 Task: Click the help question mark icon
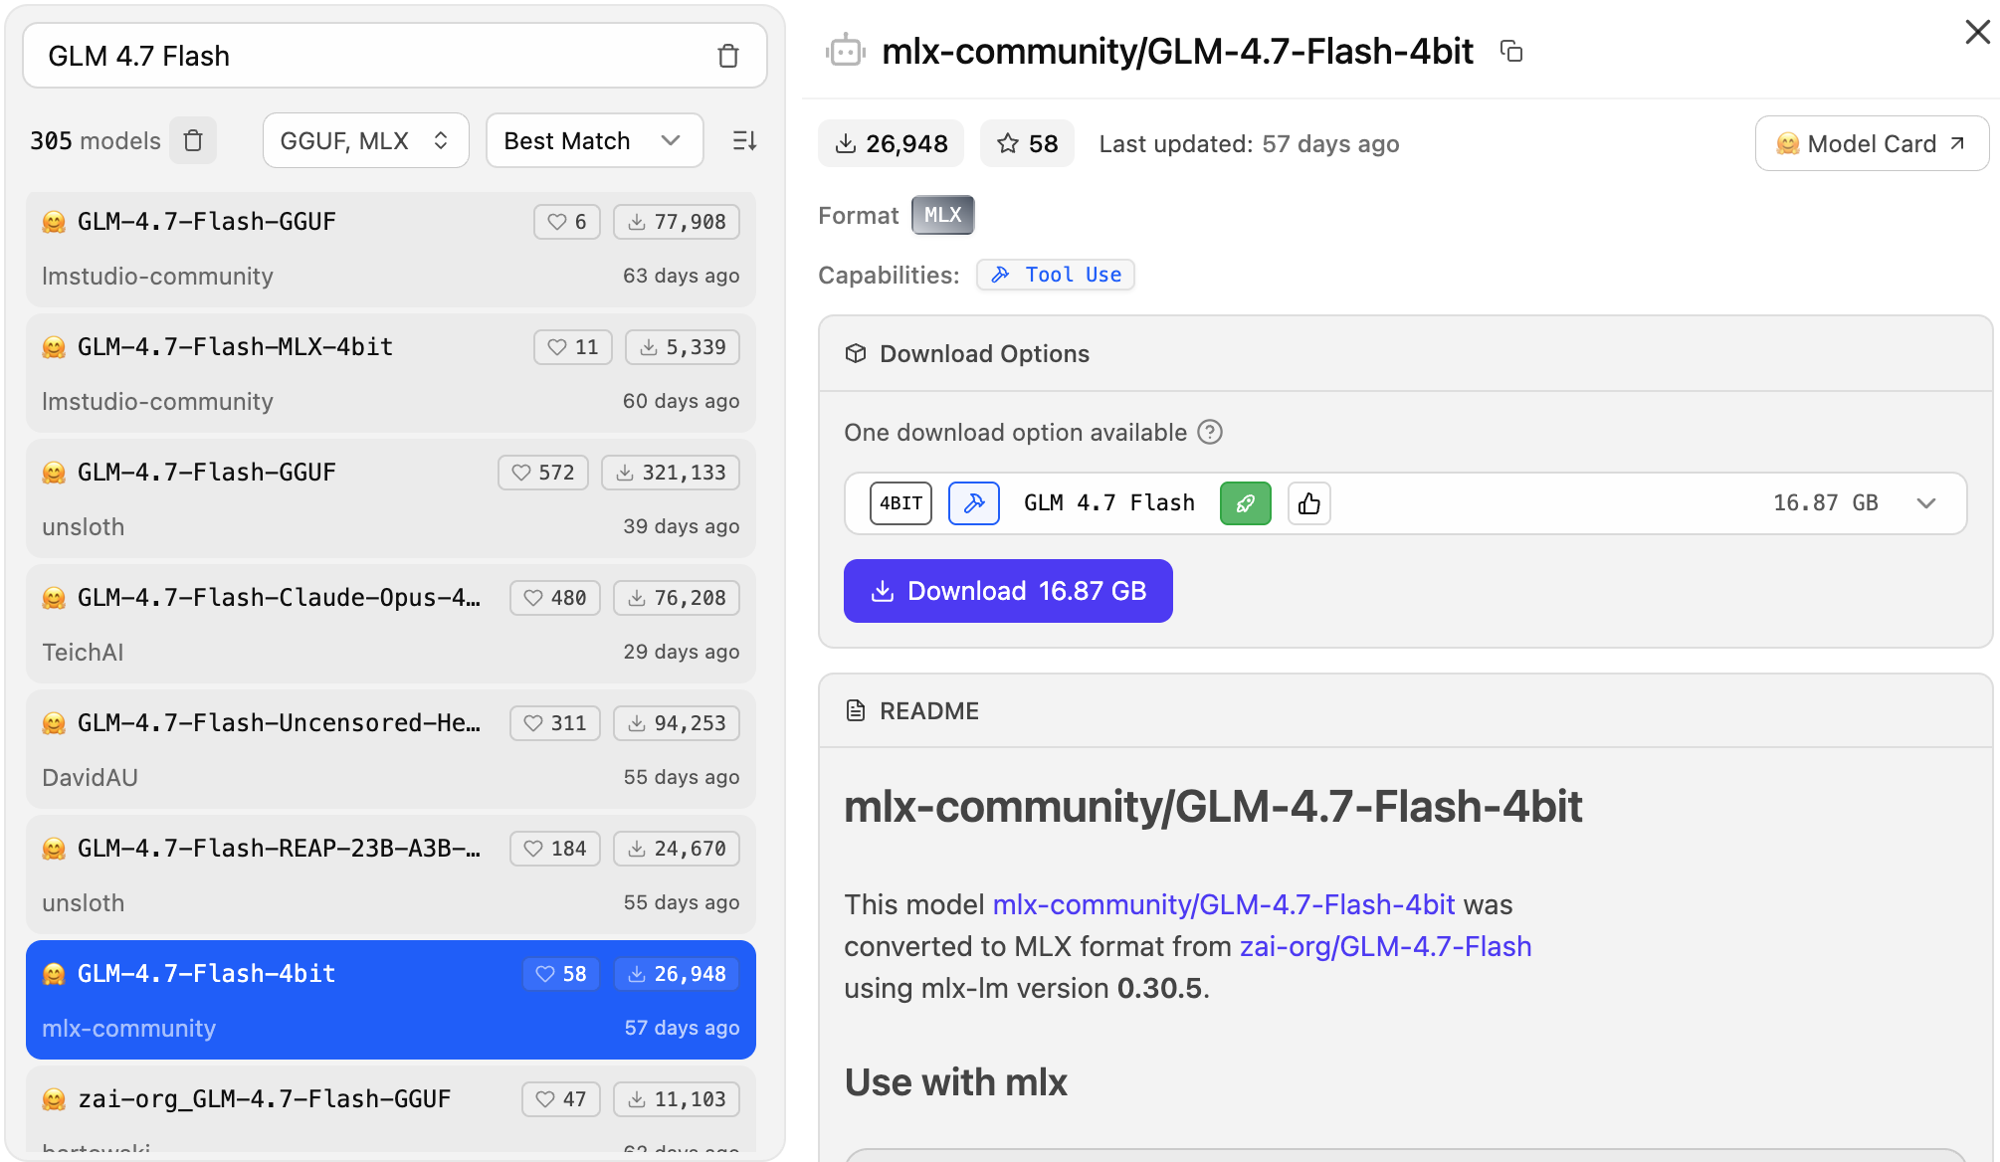pos(1210,432)
